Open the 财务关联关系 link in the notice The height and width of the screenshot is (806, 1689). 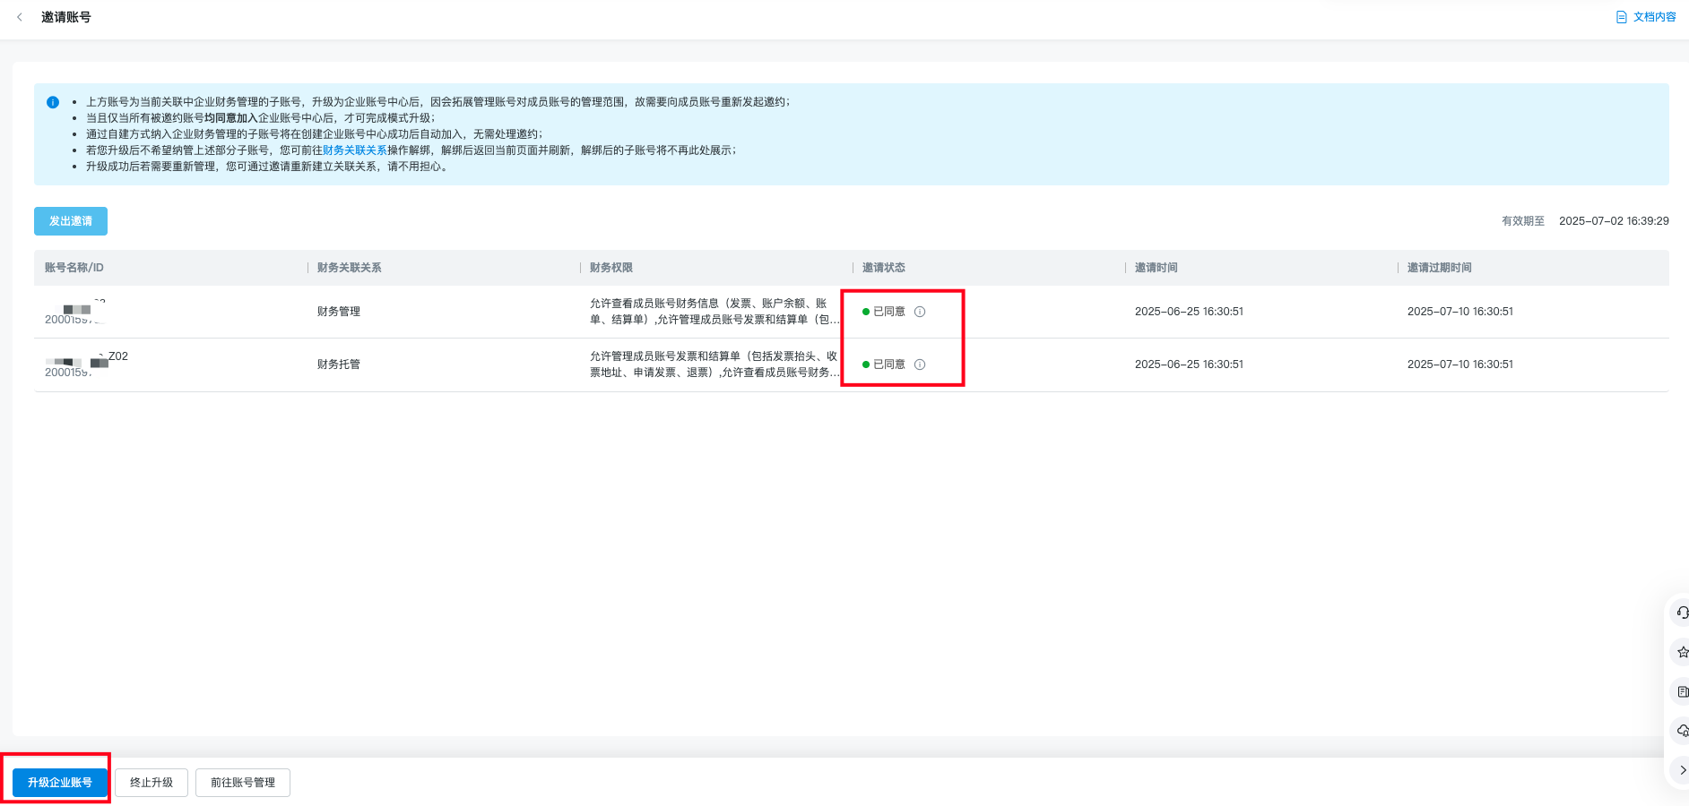tap(354, 150)
